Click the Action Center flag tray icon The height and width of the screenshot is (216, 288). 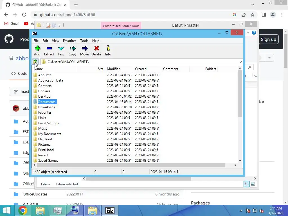248,211
